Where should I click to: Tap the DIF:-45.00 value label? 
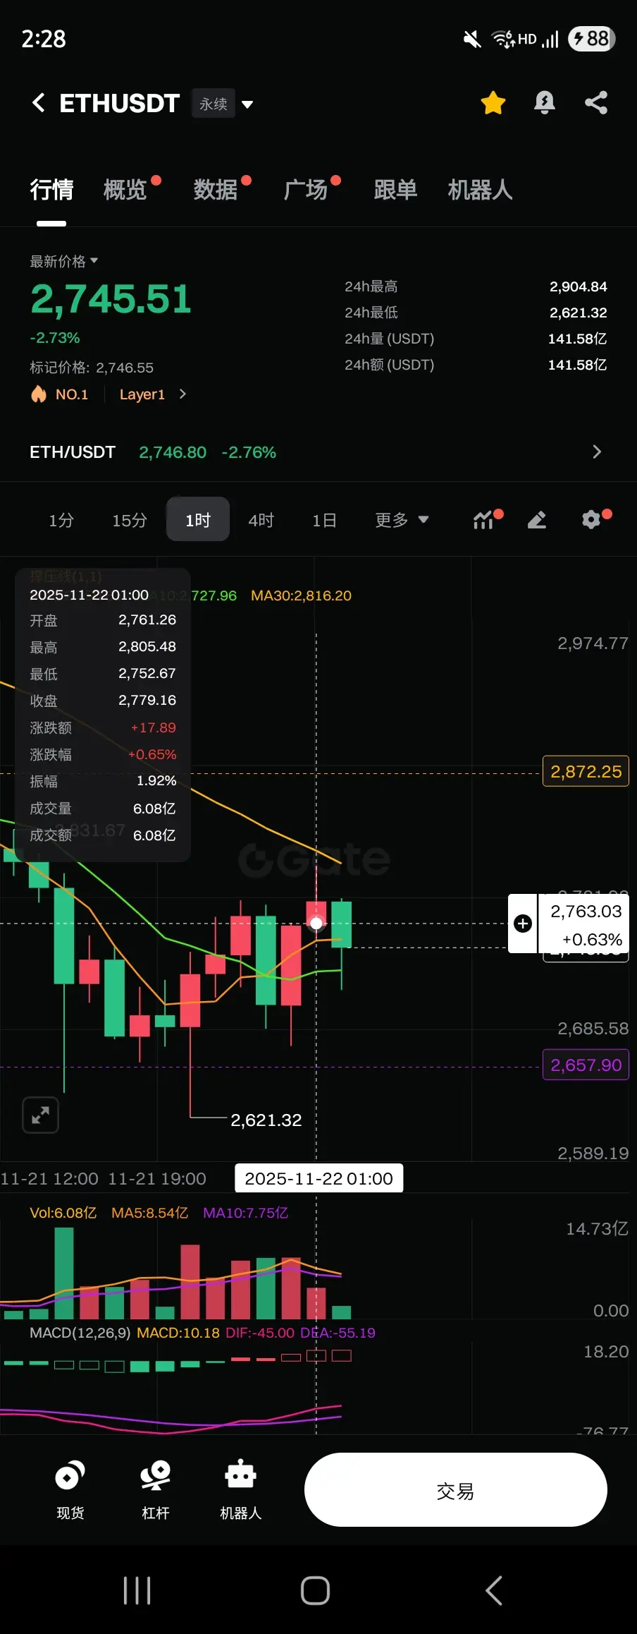(x=260, y=1333)
